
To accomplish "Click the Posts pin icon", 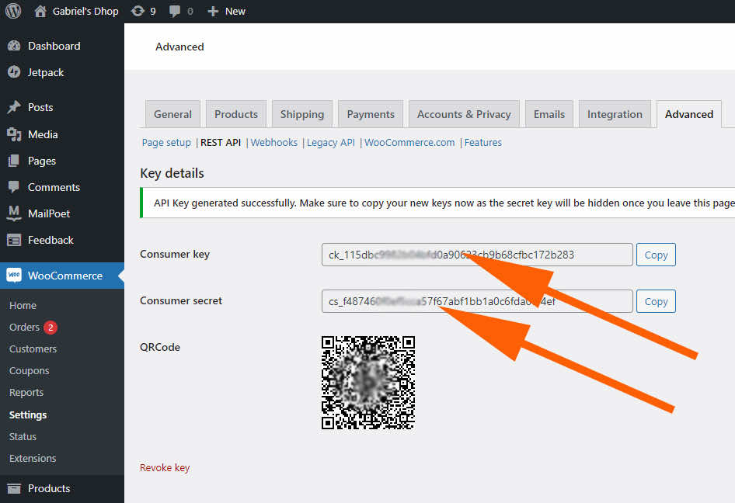I will click(14, 107).
